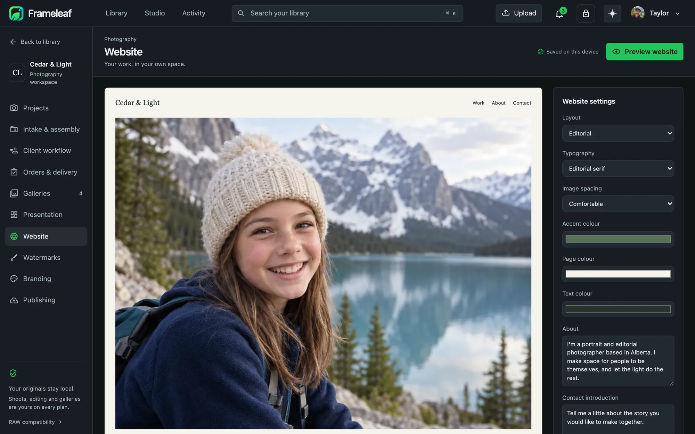Viewport: 695px width, 434px height.
Task: Click Cedar & Light preview title
Action: coord(138,103)
